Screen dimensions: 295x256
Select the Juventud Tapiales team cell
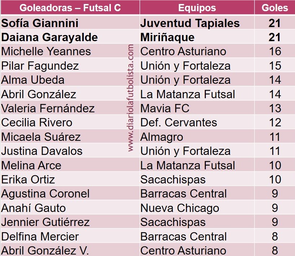point(197,23)
